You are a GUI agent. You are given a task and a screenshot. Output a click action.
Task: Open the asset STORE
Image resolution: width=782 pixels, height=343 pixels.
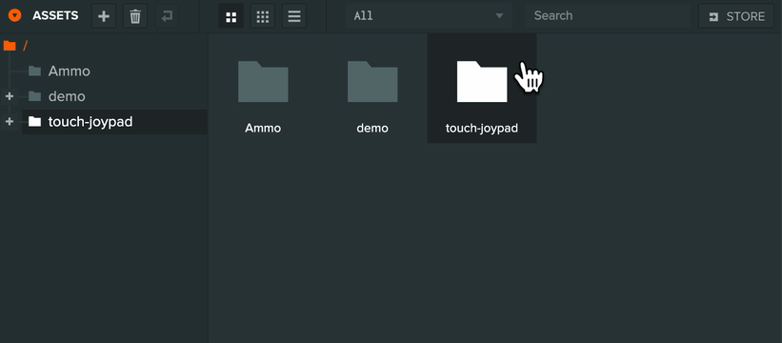736,16
